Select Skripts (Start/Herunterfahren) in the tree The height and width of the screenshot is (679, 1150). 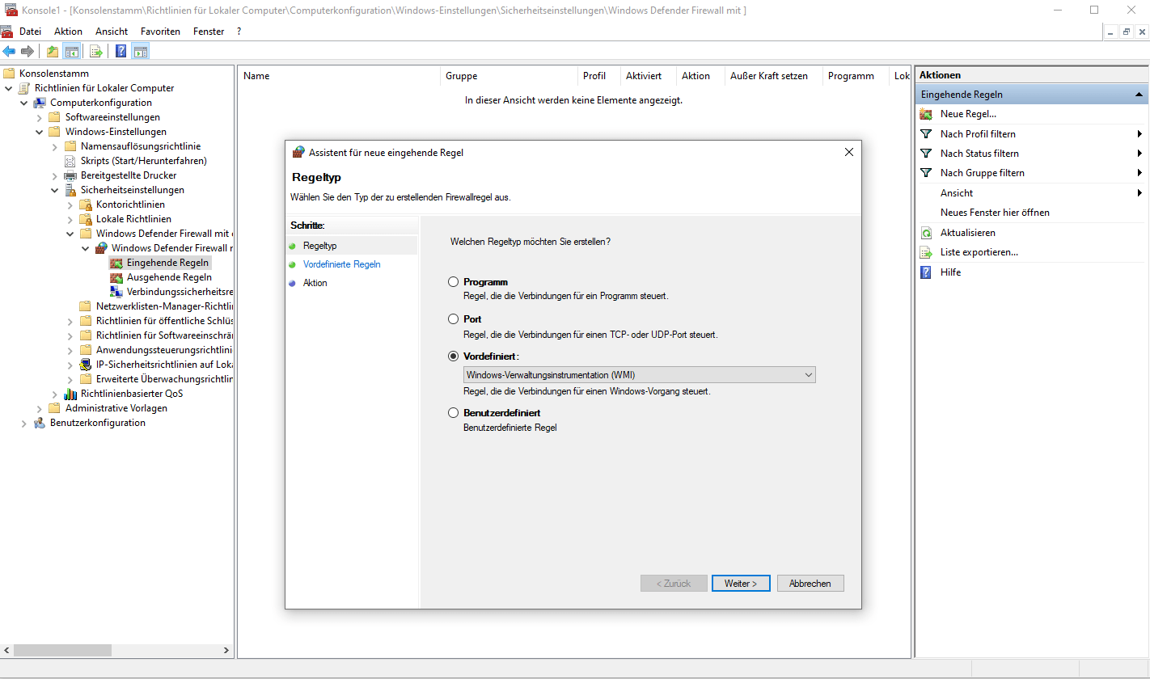click(x=143, y=161)
